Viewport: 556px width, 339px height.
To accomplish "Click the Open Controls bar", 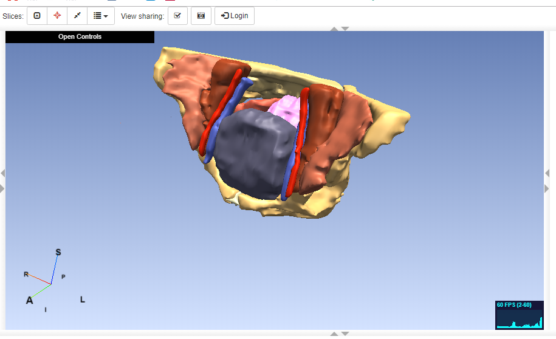I will point(80,37).
